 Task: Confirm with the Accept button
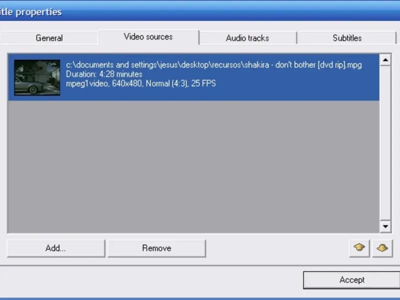click(x=352, y=280)
